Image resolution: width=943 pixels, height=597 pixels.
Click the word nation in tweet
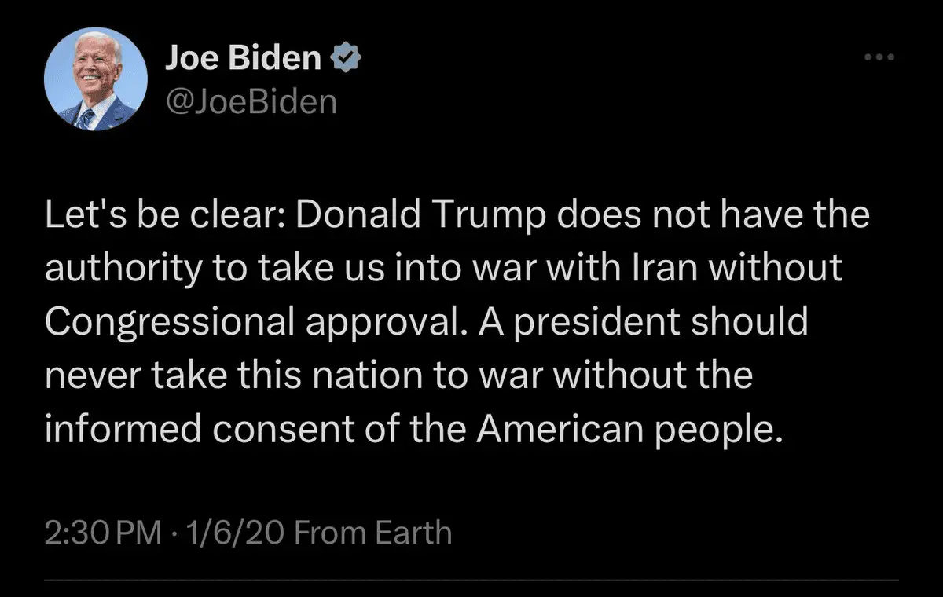click(365, 375)
